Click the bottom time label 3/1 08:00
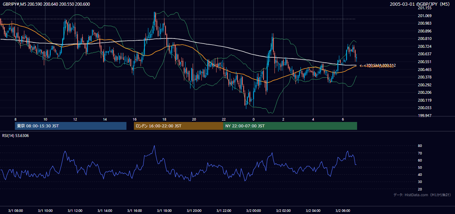The height and width of the screenshot is (214, 455). pos(15,211)
